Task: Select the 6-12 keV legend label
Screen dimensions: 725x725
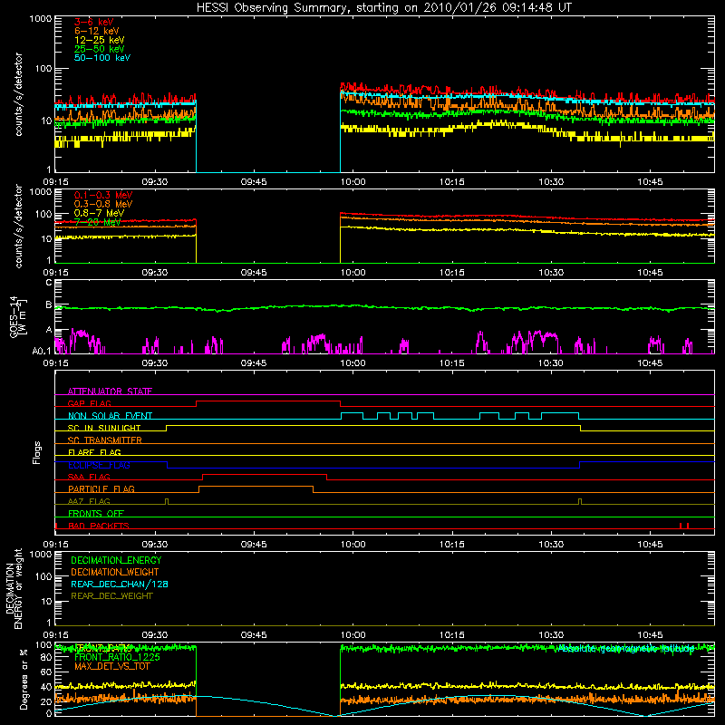Action: [x=96, y=31]
